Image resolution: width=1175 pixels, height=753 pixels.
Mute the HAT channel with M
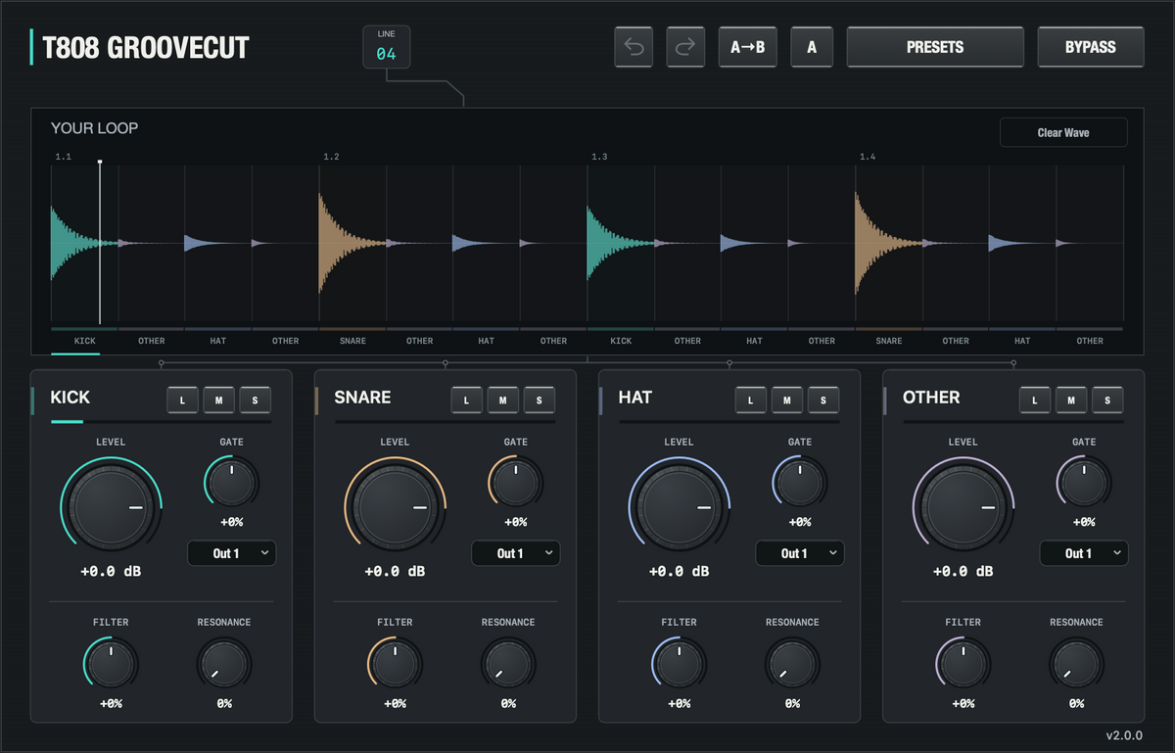pos(787,399)
